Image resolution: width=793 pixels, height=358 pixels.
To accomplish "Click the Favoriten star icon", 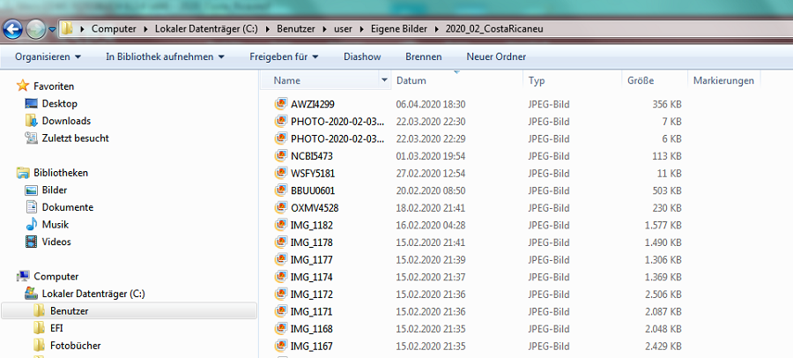I will pyautogui.click(x=23, y=86).
